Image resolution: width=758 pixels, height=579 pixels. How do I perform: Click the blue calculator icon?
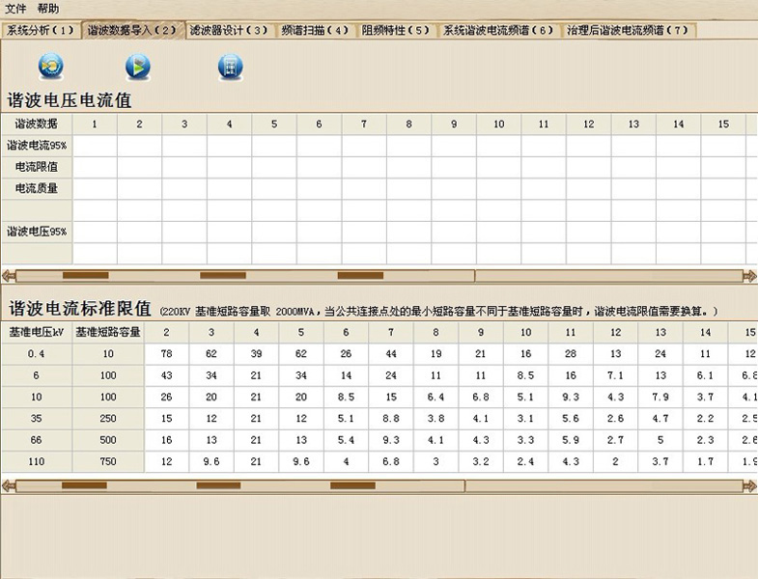point(230,67)
